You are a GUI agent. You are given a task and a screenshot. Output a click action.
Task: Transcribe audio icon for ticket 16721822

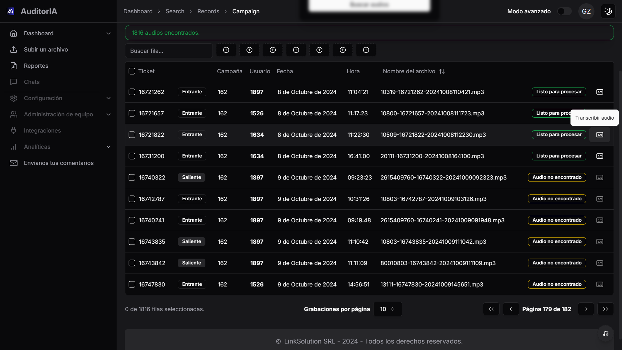600,135
